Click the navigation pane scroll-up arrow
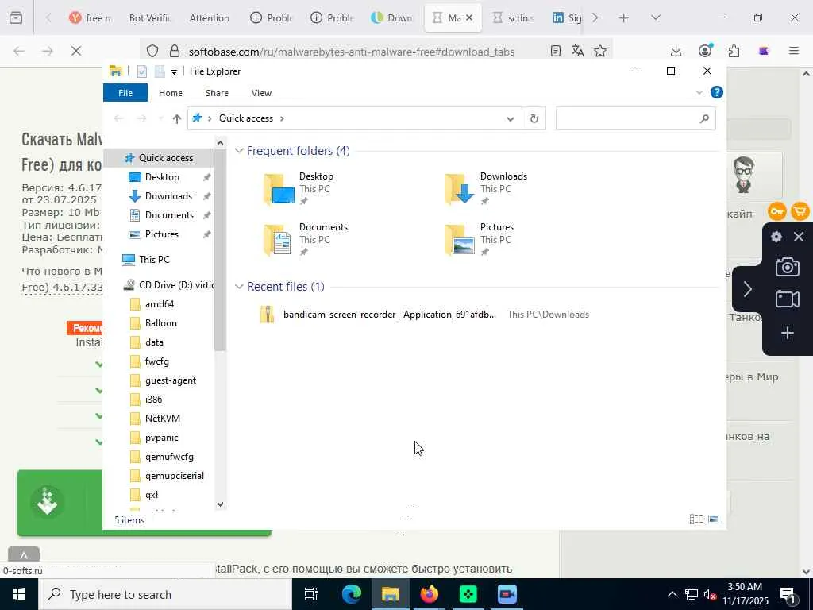The height and width of the screenshot is (610, 813). click(221, 143)
